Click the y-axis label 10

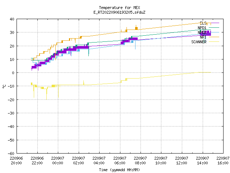(12, 59)
